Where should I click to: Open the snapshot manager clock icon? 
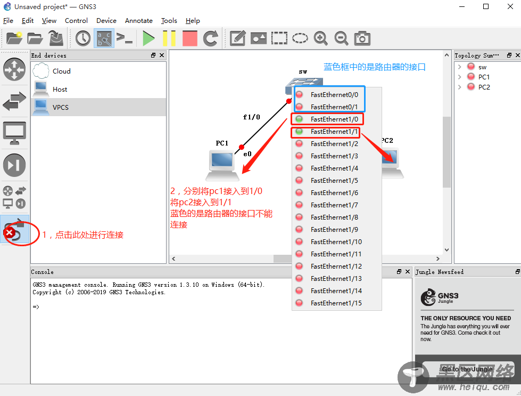pyautogui.click(x=82, y=38)
